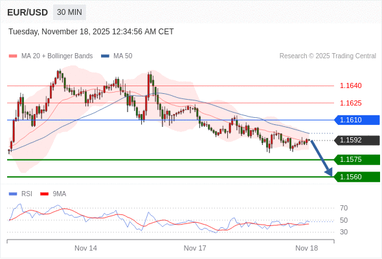Screen dimensions: 382x259
Task: Click the Nov 18 date axis label
Action: coord(306,248)
